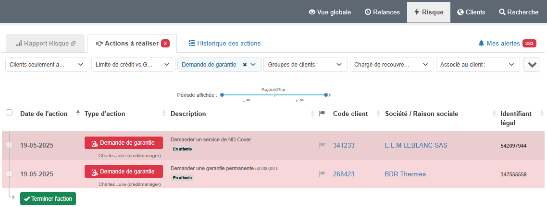Sort by Société / Raison sociale arrows
The width and height of the screenshot is (547, 207).
coord(494,114)
